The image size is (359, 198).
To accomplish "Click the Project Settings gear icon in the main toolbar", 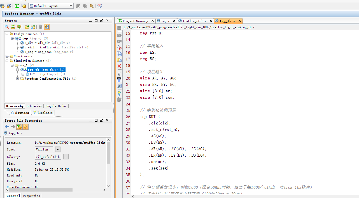I will tap(2, 6).
